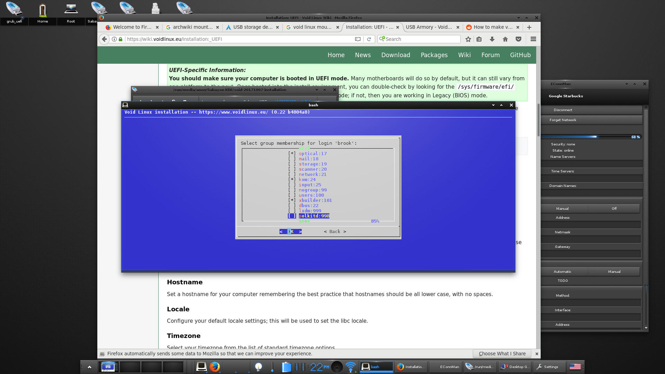
Task: Open Download link on Void site
Action: point(396,55)
